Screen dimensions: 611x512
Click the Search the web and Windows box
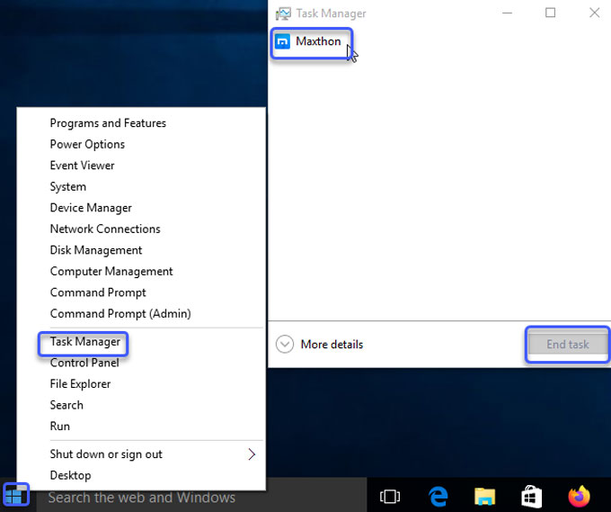(x=201, y=498)
